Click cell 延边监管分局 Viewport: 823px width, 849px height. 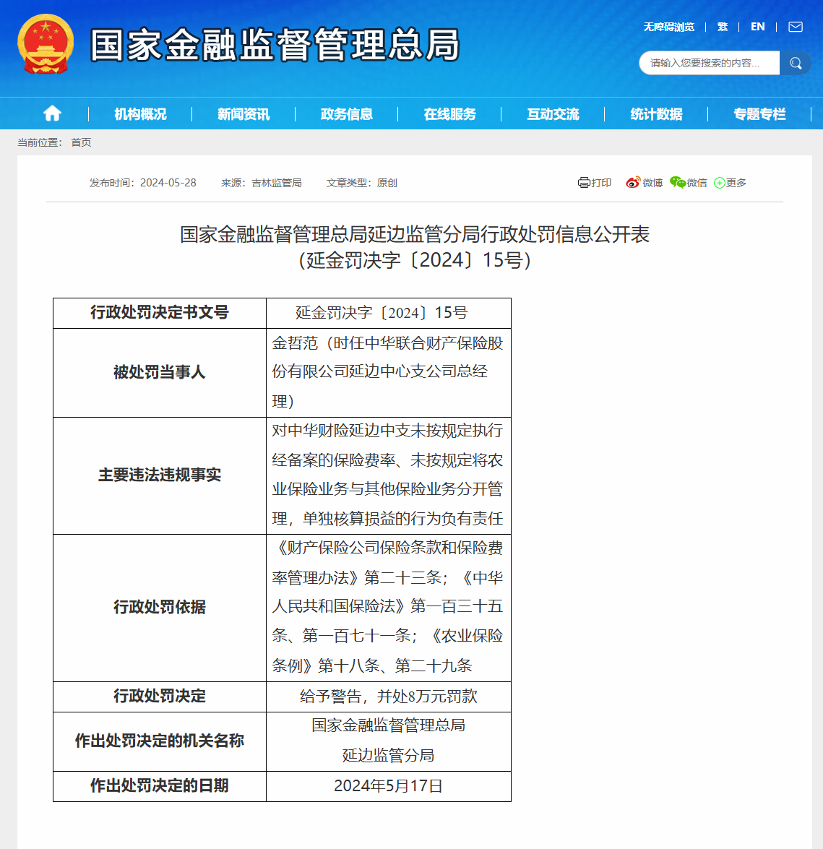[389, 741]
